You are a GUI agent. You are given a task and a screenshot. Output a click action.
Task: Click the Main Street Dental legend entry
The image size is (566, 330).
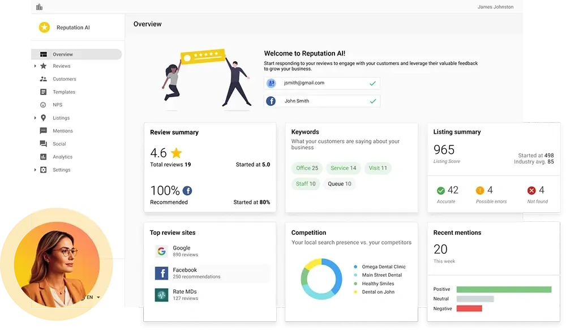coord(378,275)
